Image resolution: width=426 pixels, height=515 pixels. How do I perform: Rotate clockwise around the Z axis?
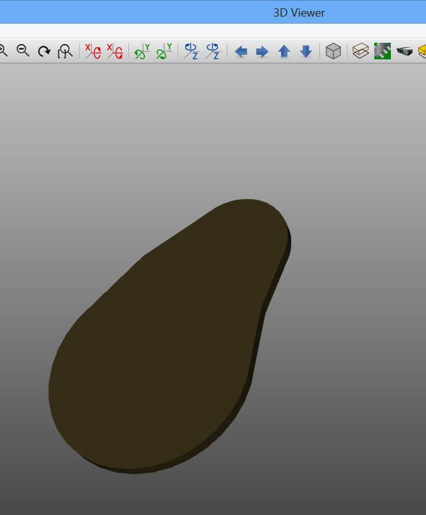click(191, 52)
